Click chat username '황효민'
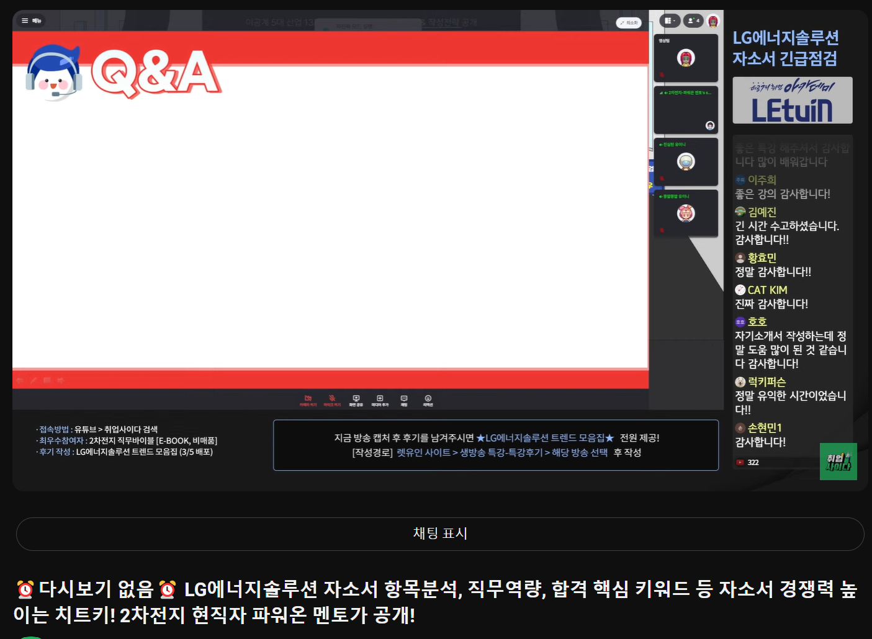The height and width of the screenshot is (639, 872). (762, 258)
